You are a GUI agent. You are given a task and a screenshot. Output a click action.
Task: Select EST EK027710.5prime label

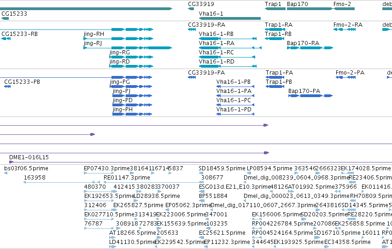tap(109, 214)
